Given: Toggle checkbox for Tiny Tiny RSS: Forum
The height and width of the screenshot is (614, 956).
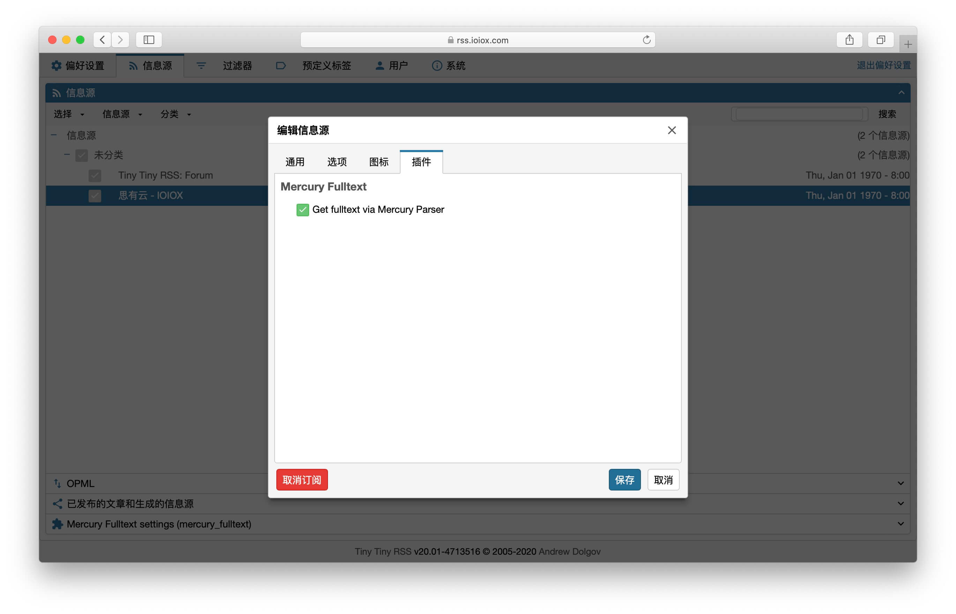Looking at the screenshot, I should [95, 175].
